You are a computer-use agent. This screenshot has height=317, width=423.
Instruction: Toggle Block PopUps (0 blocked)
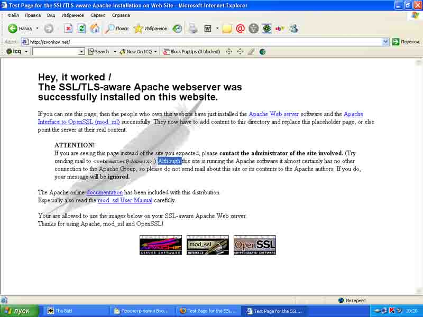tap(192, 51)
